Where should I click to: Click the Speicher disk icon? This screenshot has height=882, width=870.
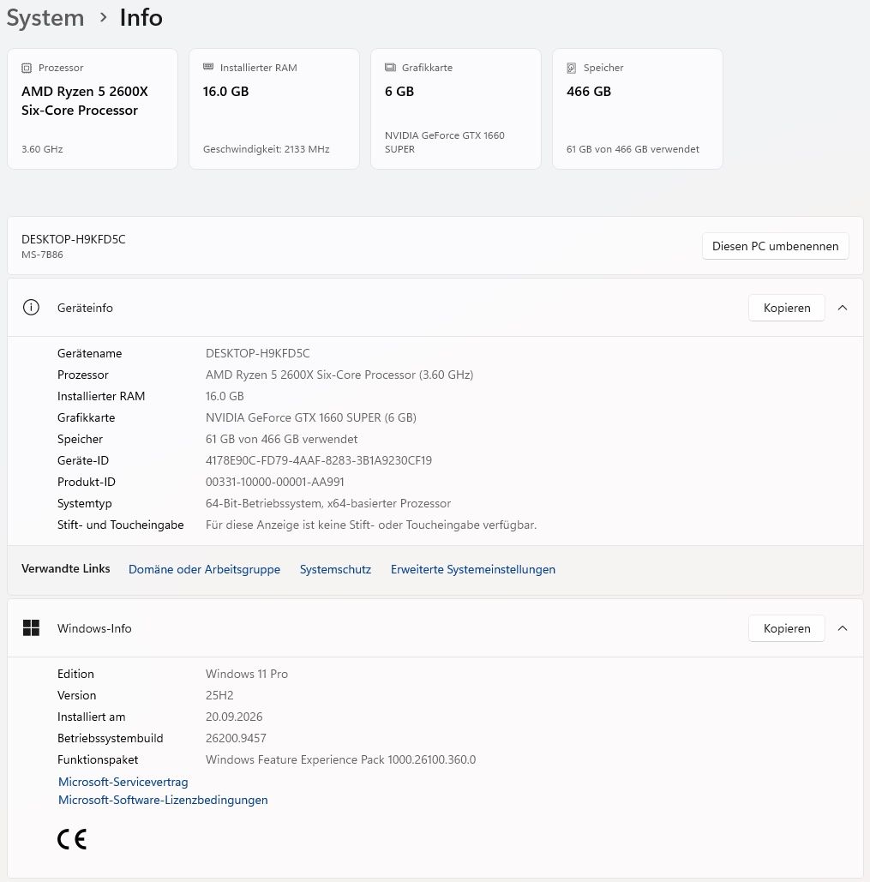point(572,68)
